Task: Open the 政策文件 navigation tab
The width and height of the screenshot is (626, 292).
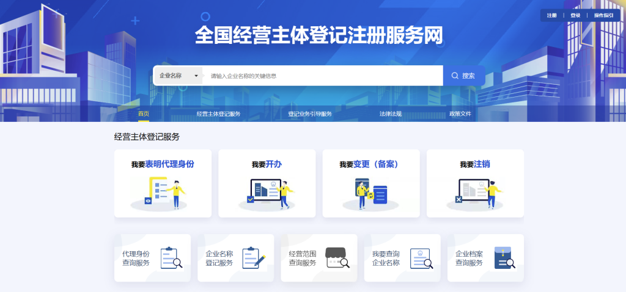Action: (460, 114)
